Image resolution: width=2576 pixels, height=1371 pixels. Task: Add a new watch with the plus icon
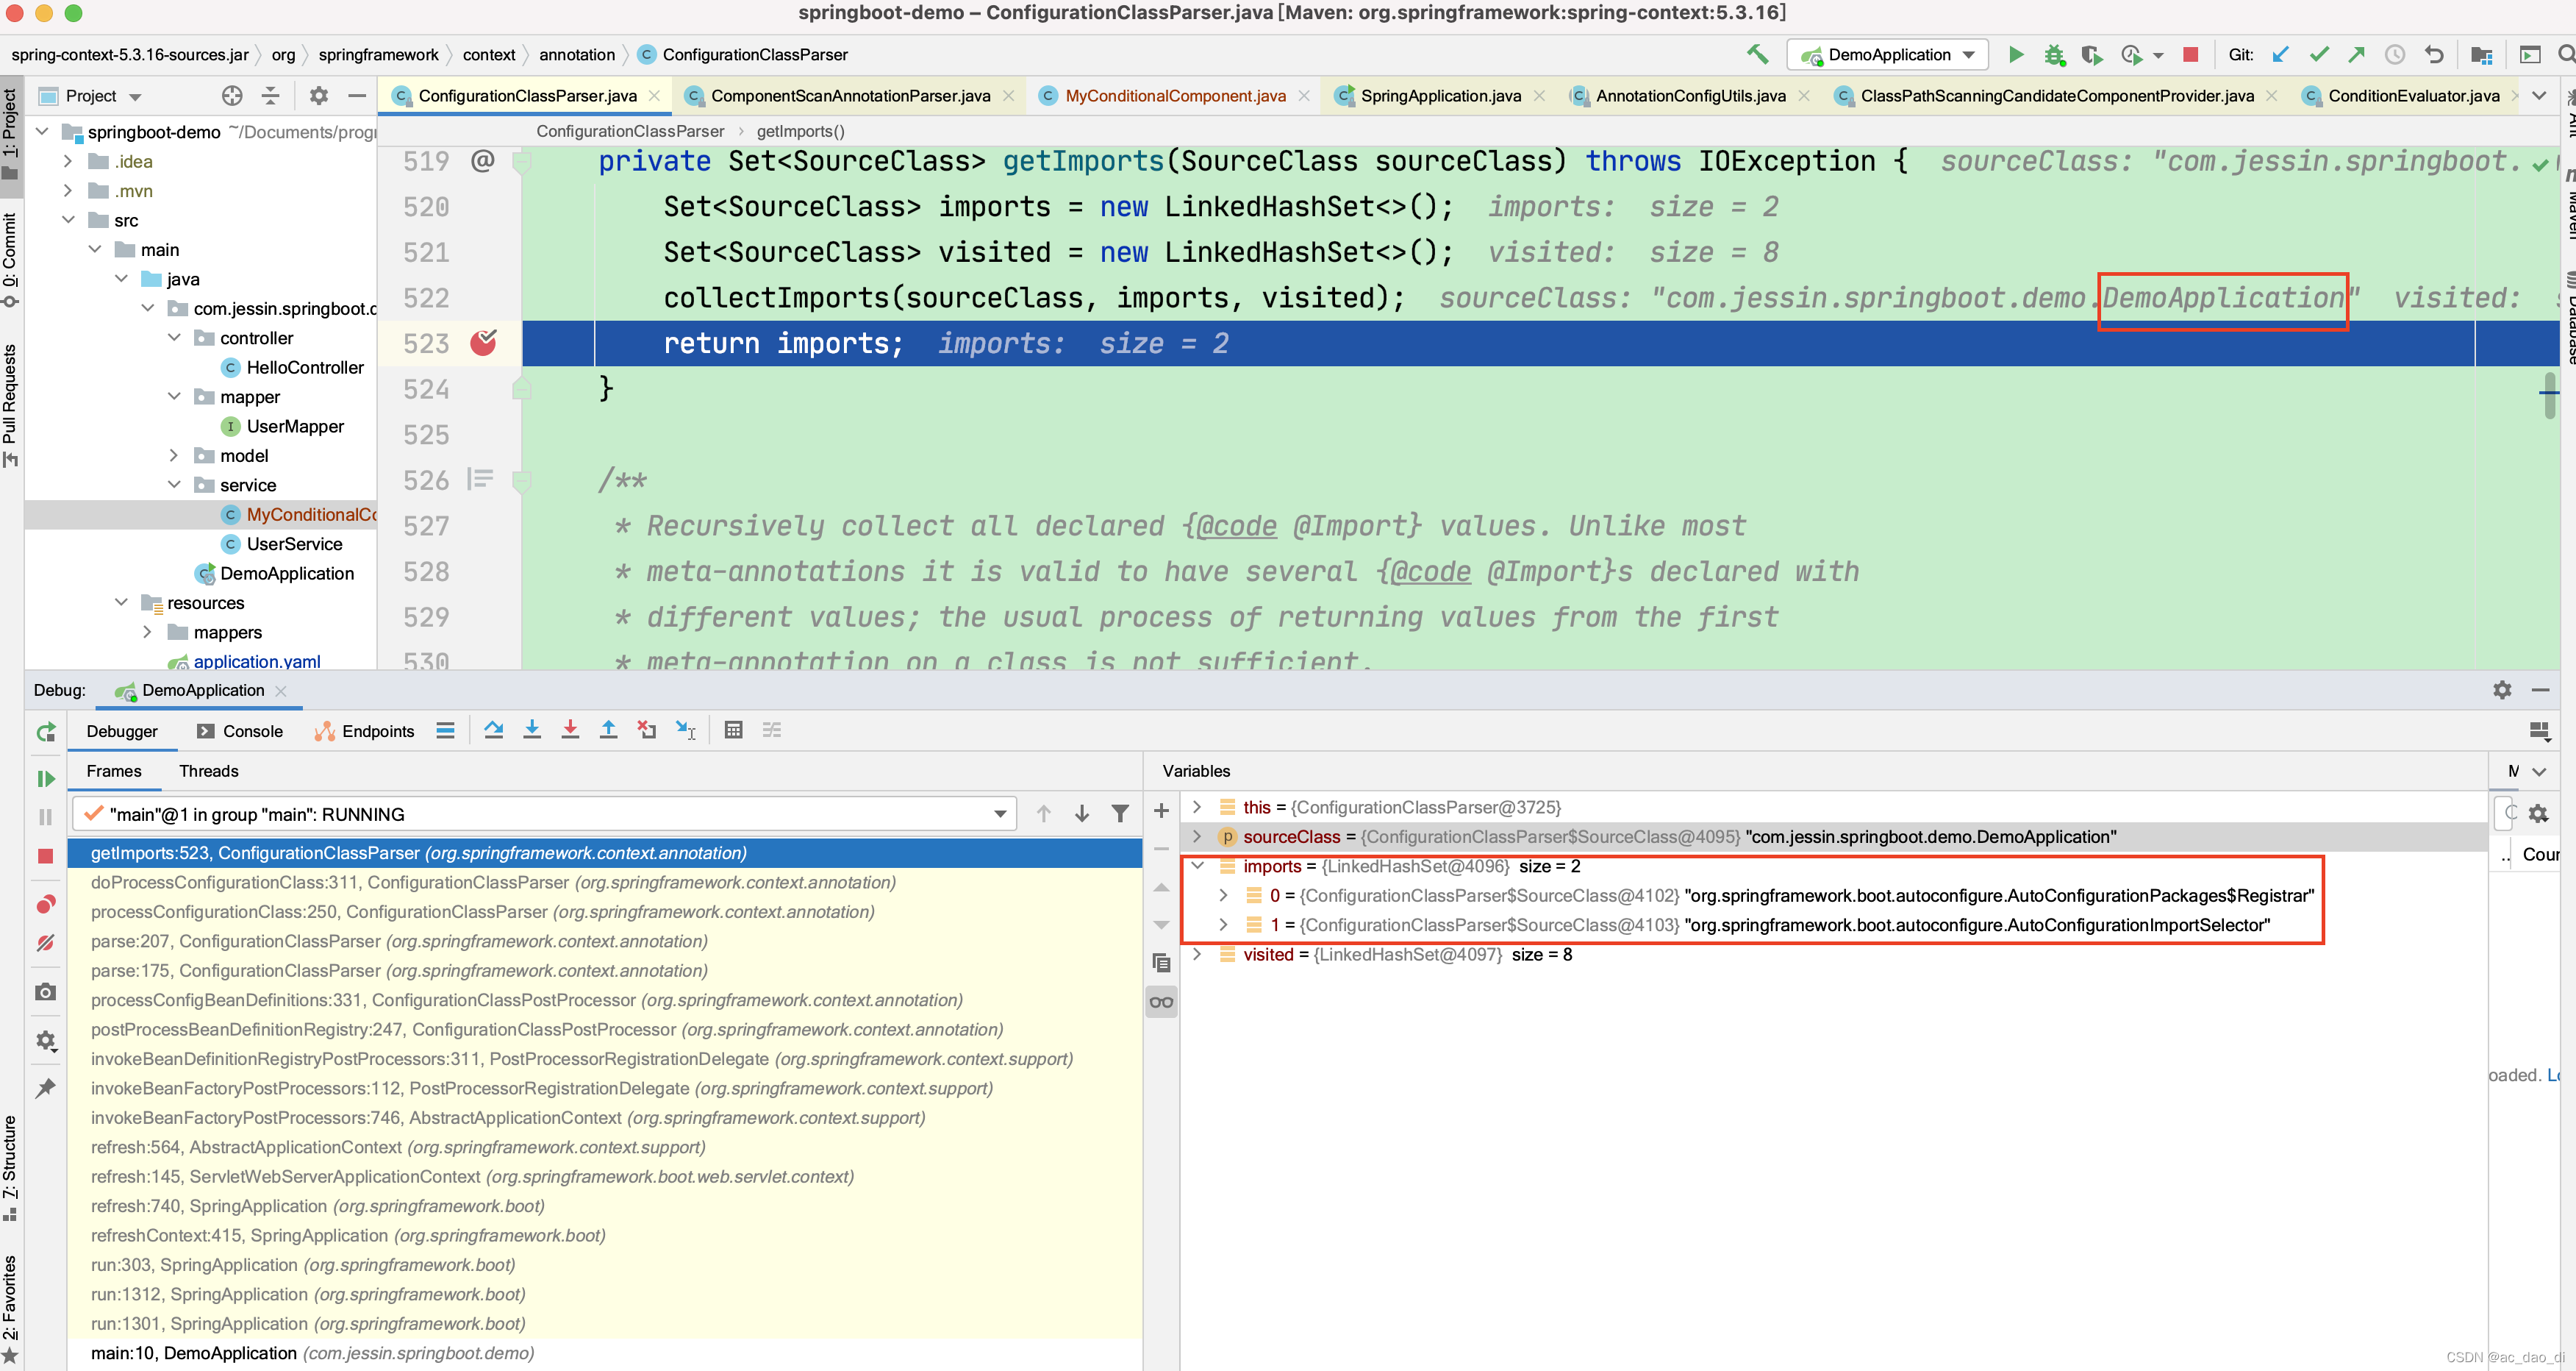[1161, 811]
